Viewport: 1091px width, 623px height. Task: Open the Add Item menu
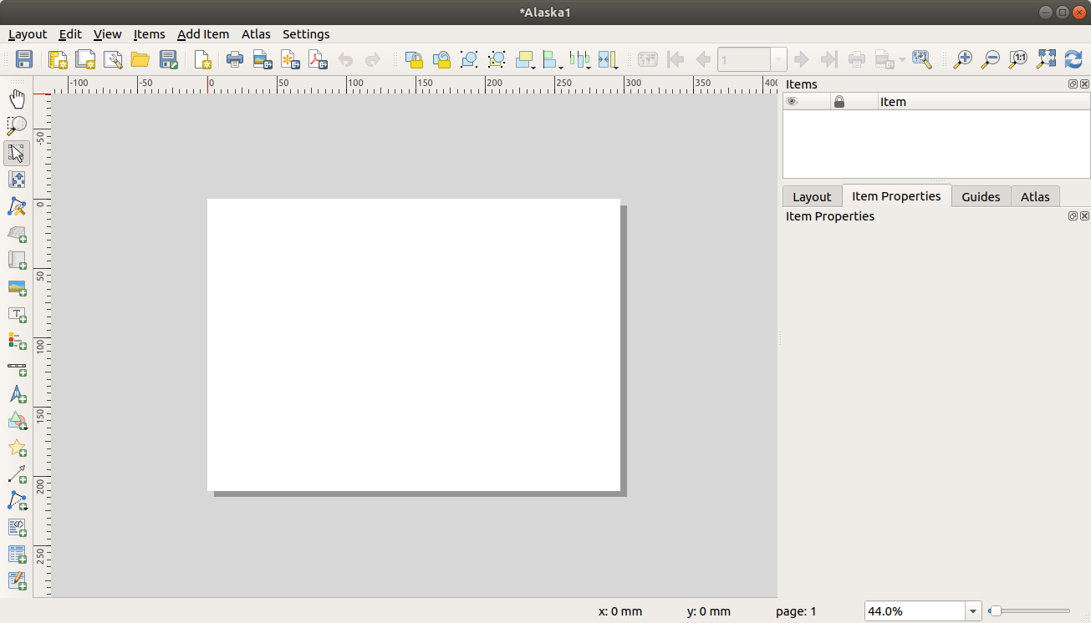click(x=203, y=34)
